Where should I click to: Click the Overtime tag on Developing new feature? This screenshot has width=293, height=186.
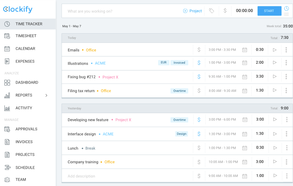179,120
